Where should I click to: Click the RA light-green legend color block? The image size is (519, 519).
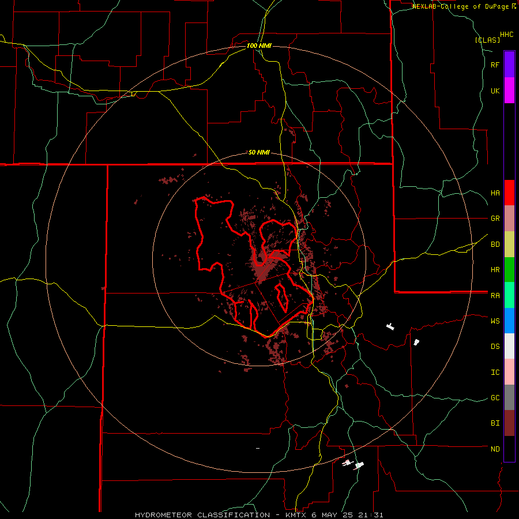tap(509, 295)
